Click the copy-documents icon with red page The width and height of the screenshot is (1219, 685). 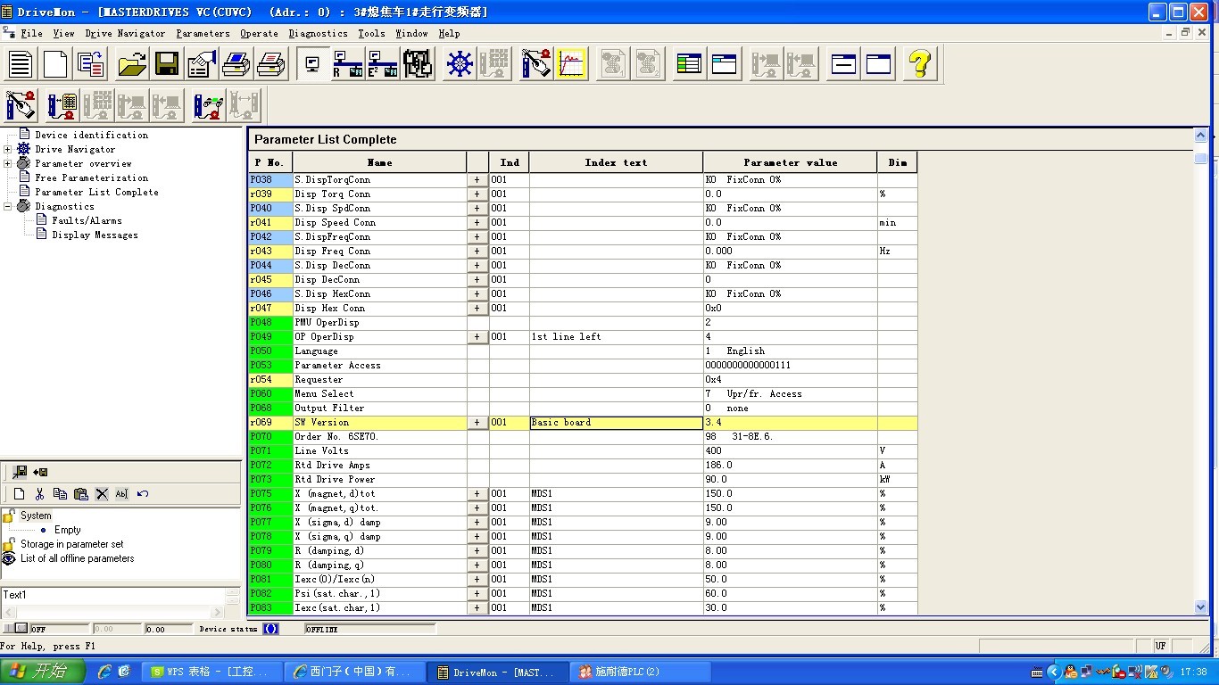pos(90,64)
